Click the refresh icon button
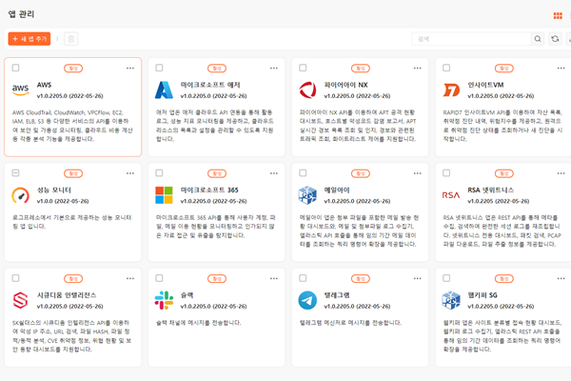 coord(555,39)
